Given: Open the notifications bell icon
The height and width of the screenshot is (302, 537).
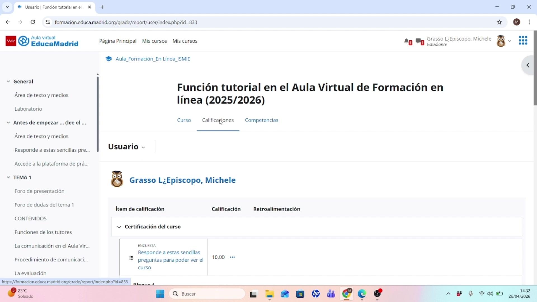Looking at the screenshot, I should pyautogui.click(x=407, y=41).
